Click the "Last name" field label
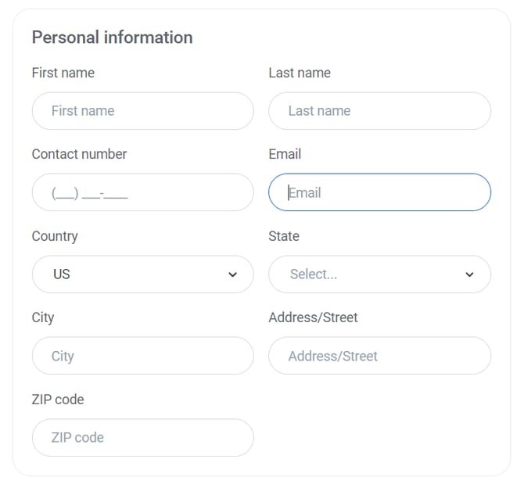This screenshot has height=484, width=524. (300, 73)
